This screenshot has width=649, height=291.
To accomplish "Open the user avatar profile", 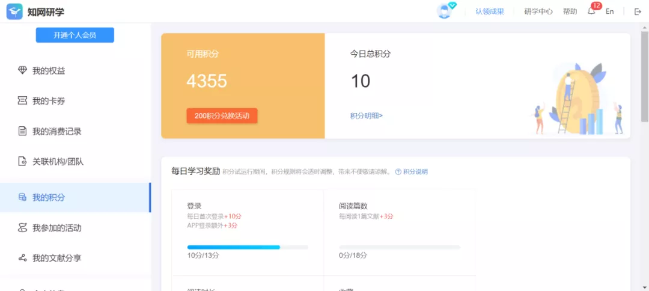I will (444, 11).
